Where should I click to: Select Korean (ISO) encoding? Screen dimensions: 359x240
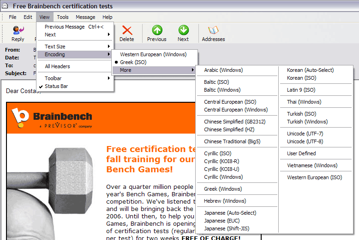[x=316, y=78]
